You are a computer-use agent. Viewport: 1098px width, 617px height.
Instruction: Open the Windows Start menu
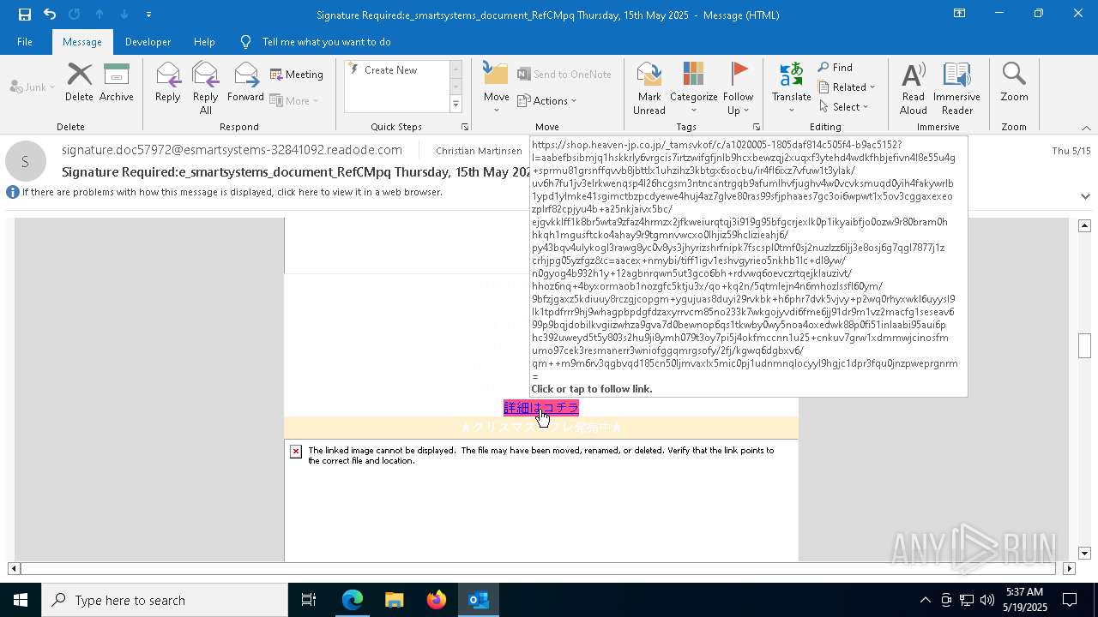[21, 600]
